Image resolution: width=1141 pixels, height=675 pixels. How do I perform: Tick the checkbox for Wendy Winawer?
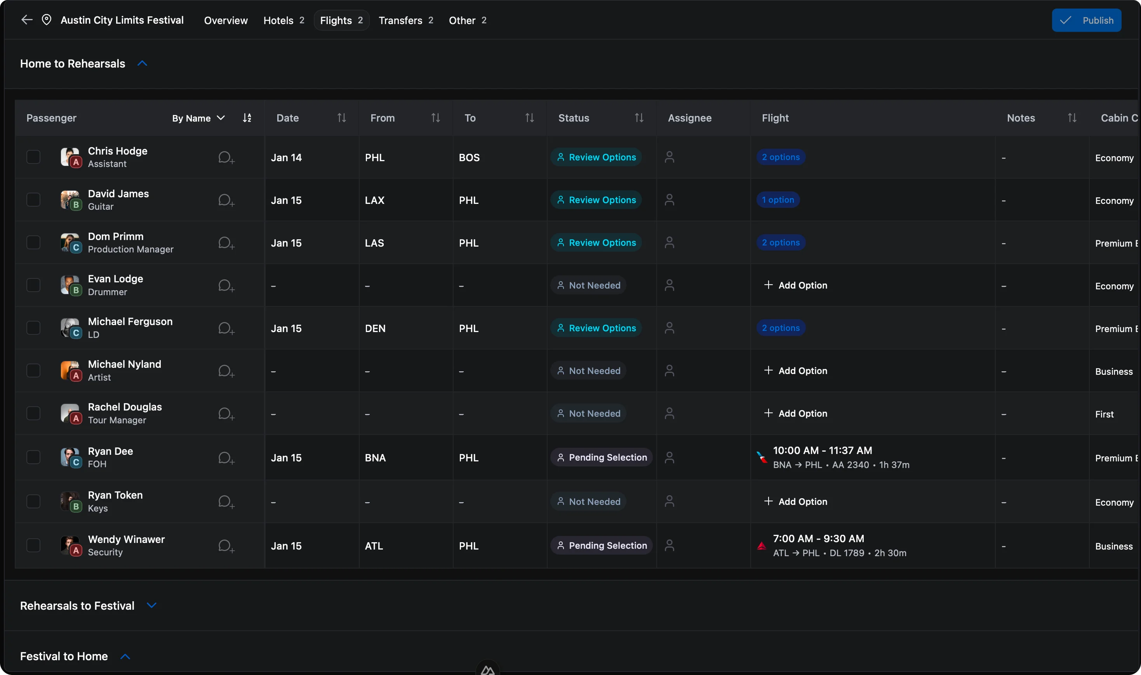coord(33,545)
